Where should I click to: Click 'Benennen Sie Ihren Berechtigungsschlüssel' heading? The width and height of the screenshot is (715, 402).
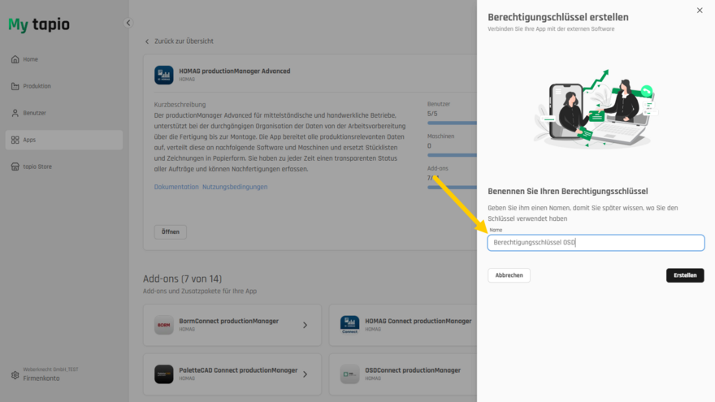[568, 192]
